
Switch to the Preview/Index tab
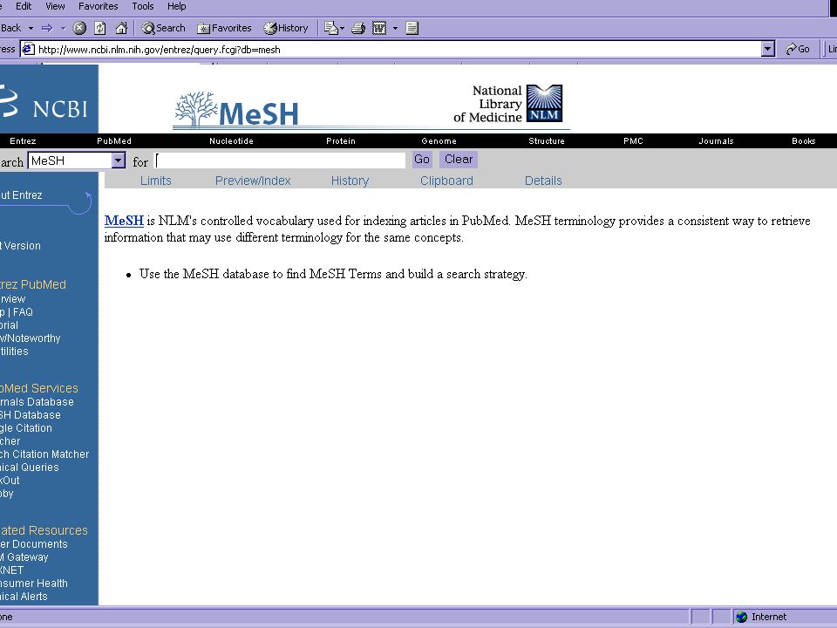click(253, 181)
